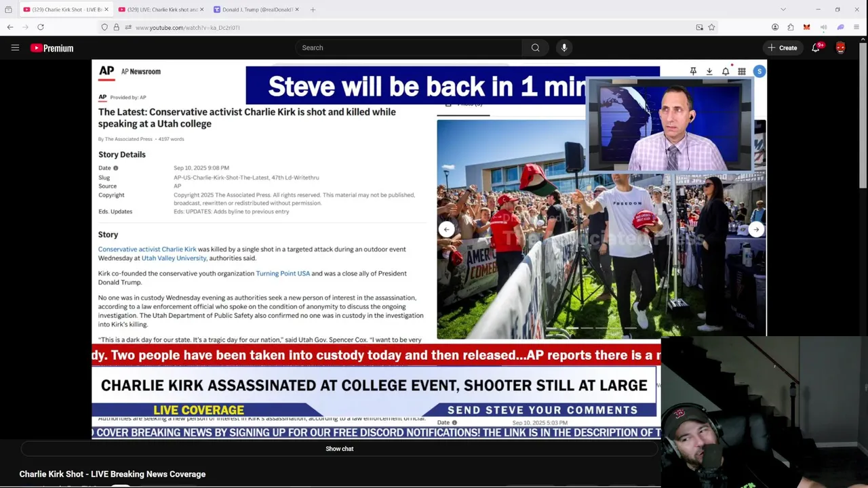Screen dimensions: 868x488
Task: Open the purple extension icon in toolbar
Action: tap(840, 27)
